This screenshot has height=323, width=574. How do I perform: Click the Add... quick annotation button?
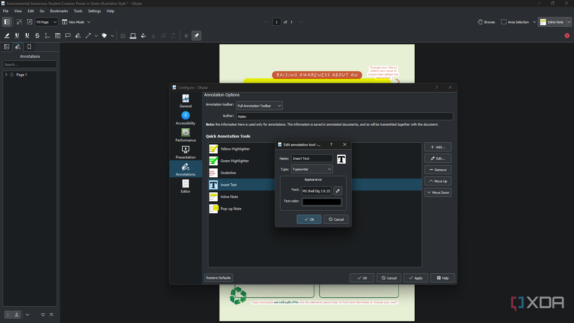(x=438, y=147)
